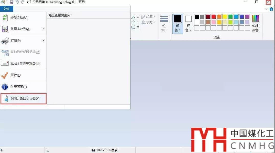This screenshot has height=153, width=275.
Task: Click the 文件 tab
Action: coord(6,9)
